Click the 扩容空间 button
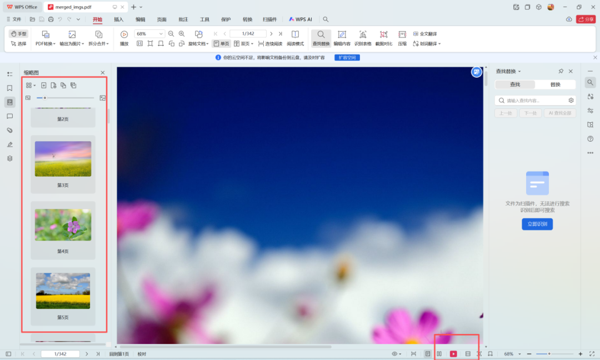The height and width of the screenshot is (360, 600). 347,57
